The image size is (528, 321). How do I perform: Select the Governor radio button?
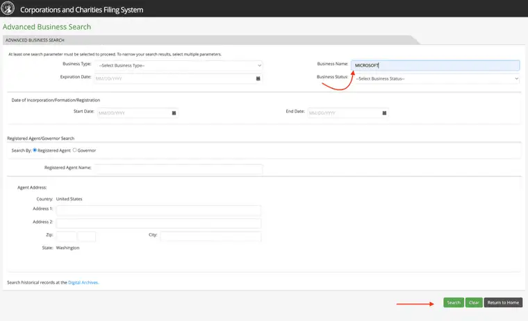tap(75, 150)
